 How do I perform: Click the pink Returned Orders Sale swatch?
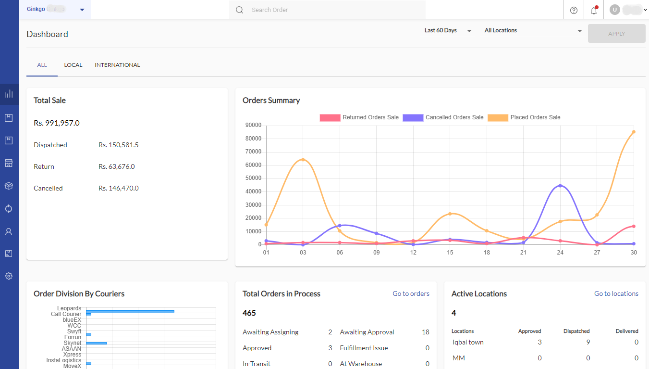tap(330, 117)
